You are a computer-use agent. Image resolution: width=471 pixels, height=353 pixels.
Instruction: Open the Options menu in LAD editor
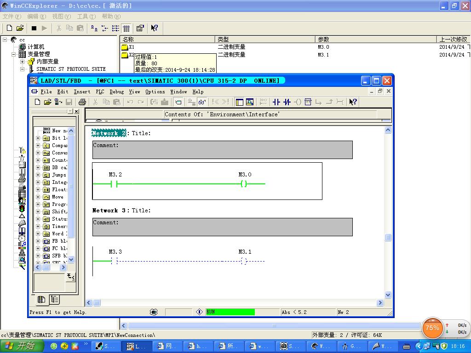tap(155, 91)
